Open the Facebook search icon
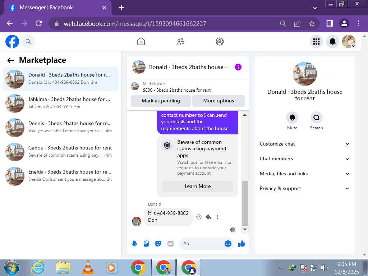 click(28, 42)
